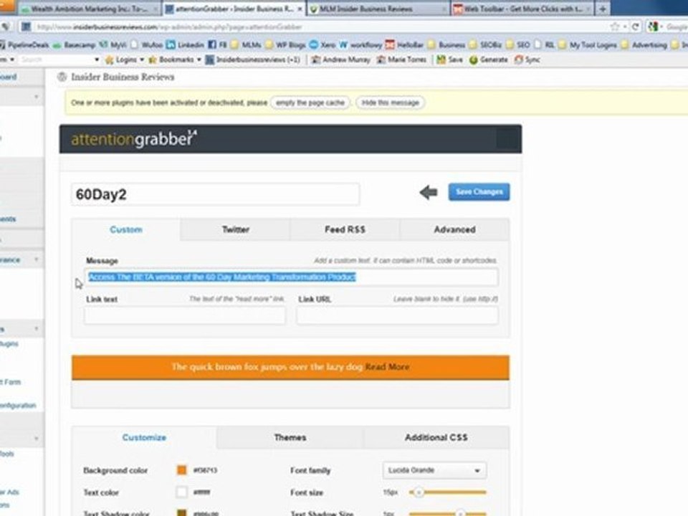This screenshot has height=516, width=688.
Task: Select the Twitter tab
Action: point(236,229)
